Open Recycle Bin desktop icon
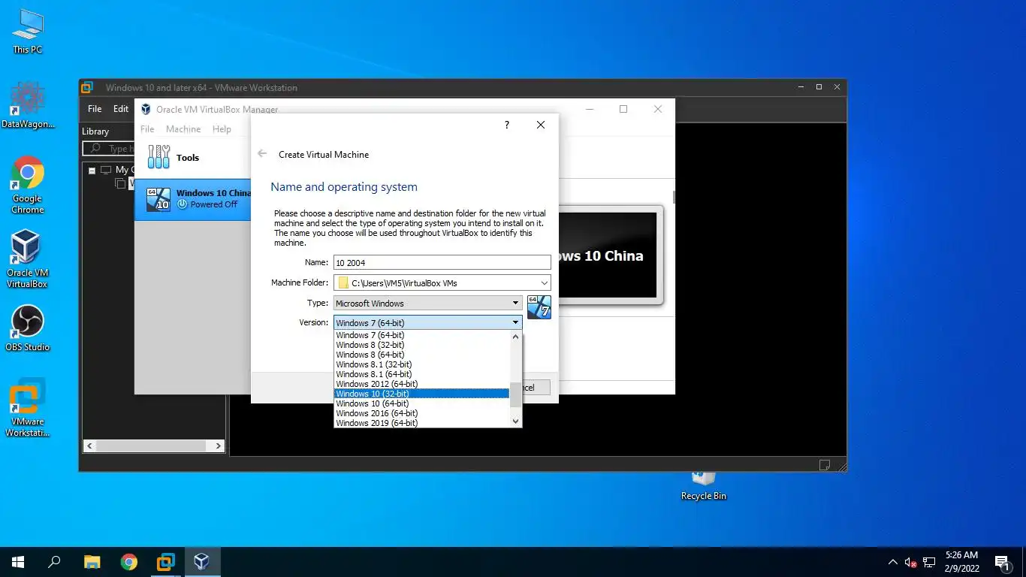 tap(704, 485)
